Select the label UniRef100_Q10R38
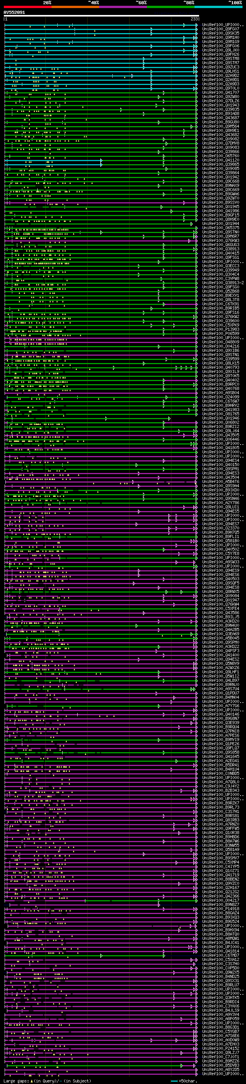The width and height of the screenshot is (246, 1084). pyautogui.click(x=221, y=833)
